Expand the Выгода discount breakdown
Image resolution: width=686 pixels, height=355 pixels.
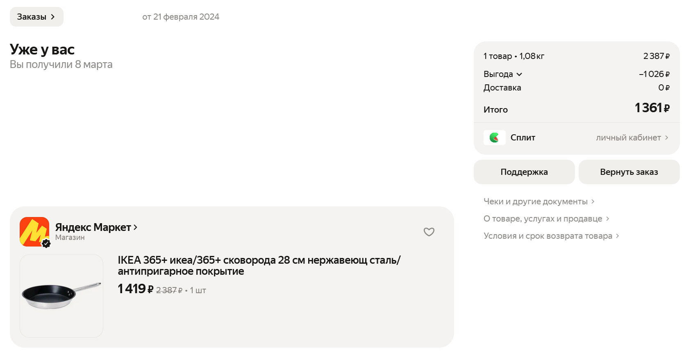503,74
